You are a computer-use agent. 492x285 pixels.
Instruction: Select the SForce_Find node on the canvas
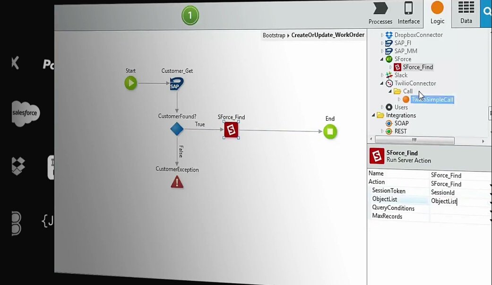tap(231, 129)
